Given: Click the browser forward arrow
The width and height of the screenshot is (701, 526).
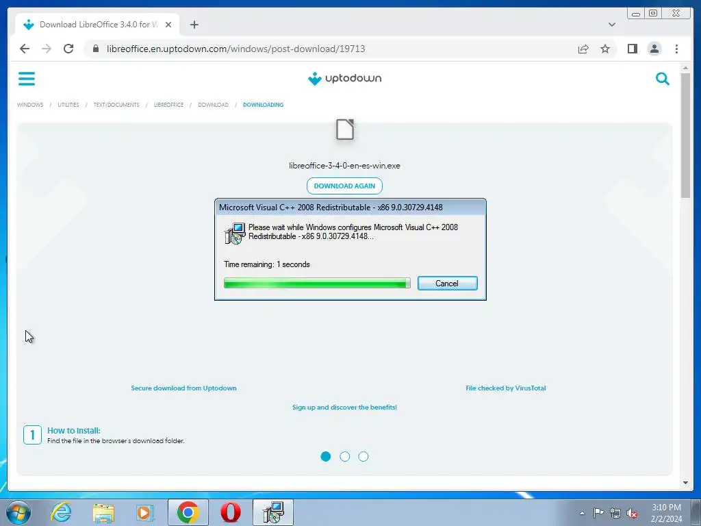Looking at the screenshot, I should click(x=47, y=49).
